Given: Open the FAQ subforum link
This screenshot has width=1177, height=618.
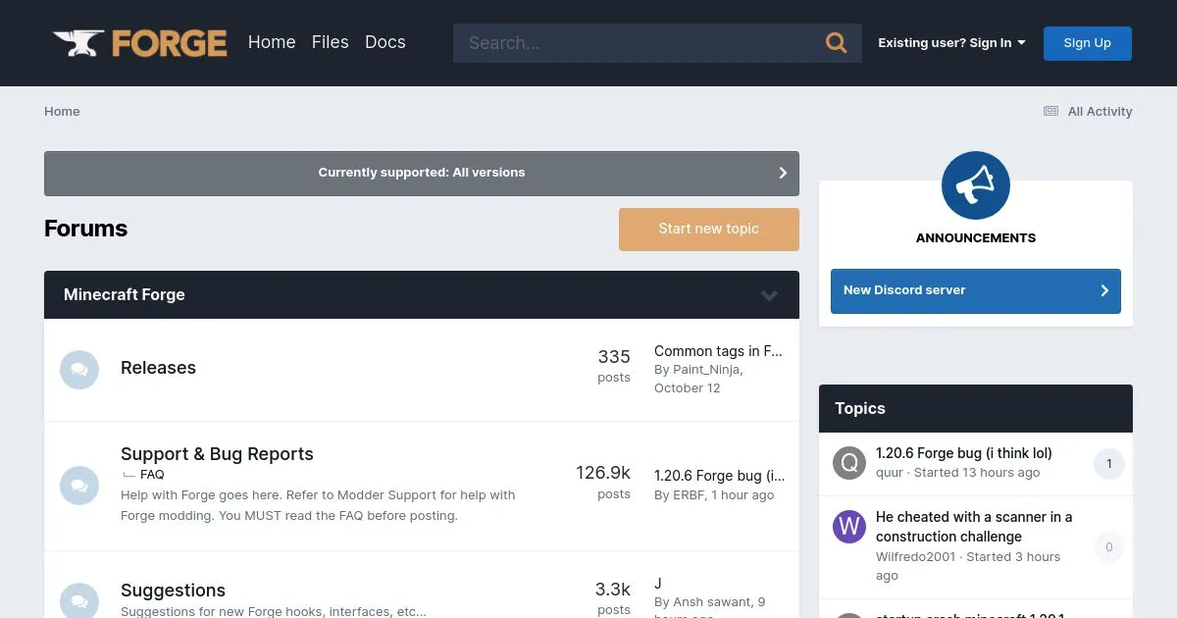Looking at the screenshot, I should pyautogui.click(x=152, y=475).
